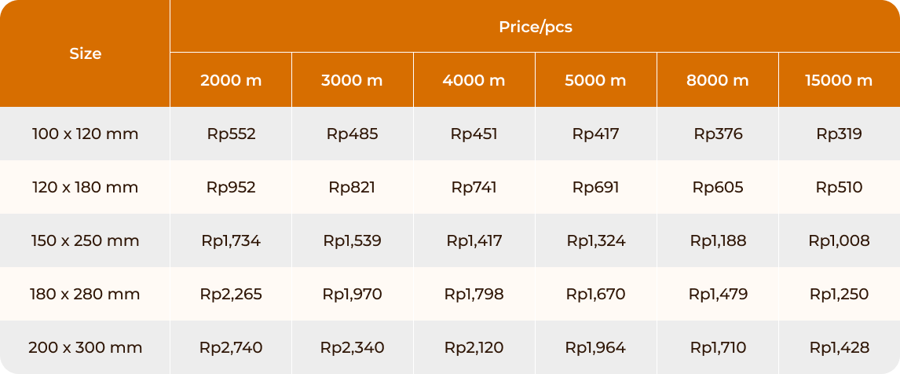Select the 8000 m column header
Viewport: 900px width, 374px height.
click(718, 80)
